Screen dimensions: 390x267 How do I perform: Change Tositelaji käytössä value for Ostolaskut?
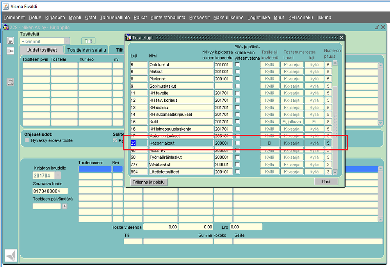[270, 65]
